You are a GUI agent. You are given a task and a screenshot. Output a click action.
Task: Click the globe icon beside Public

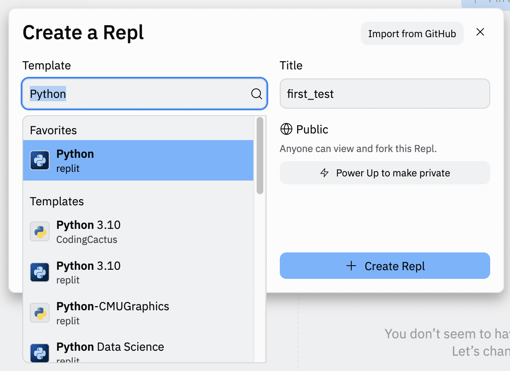tap(286, 129)
